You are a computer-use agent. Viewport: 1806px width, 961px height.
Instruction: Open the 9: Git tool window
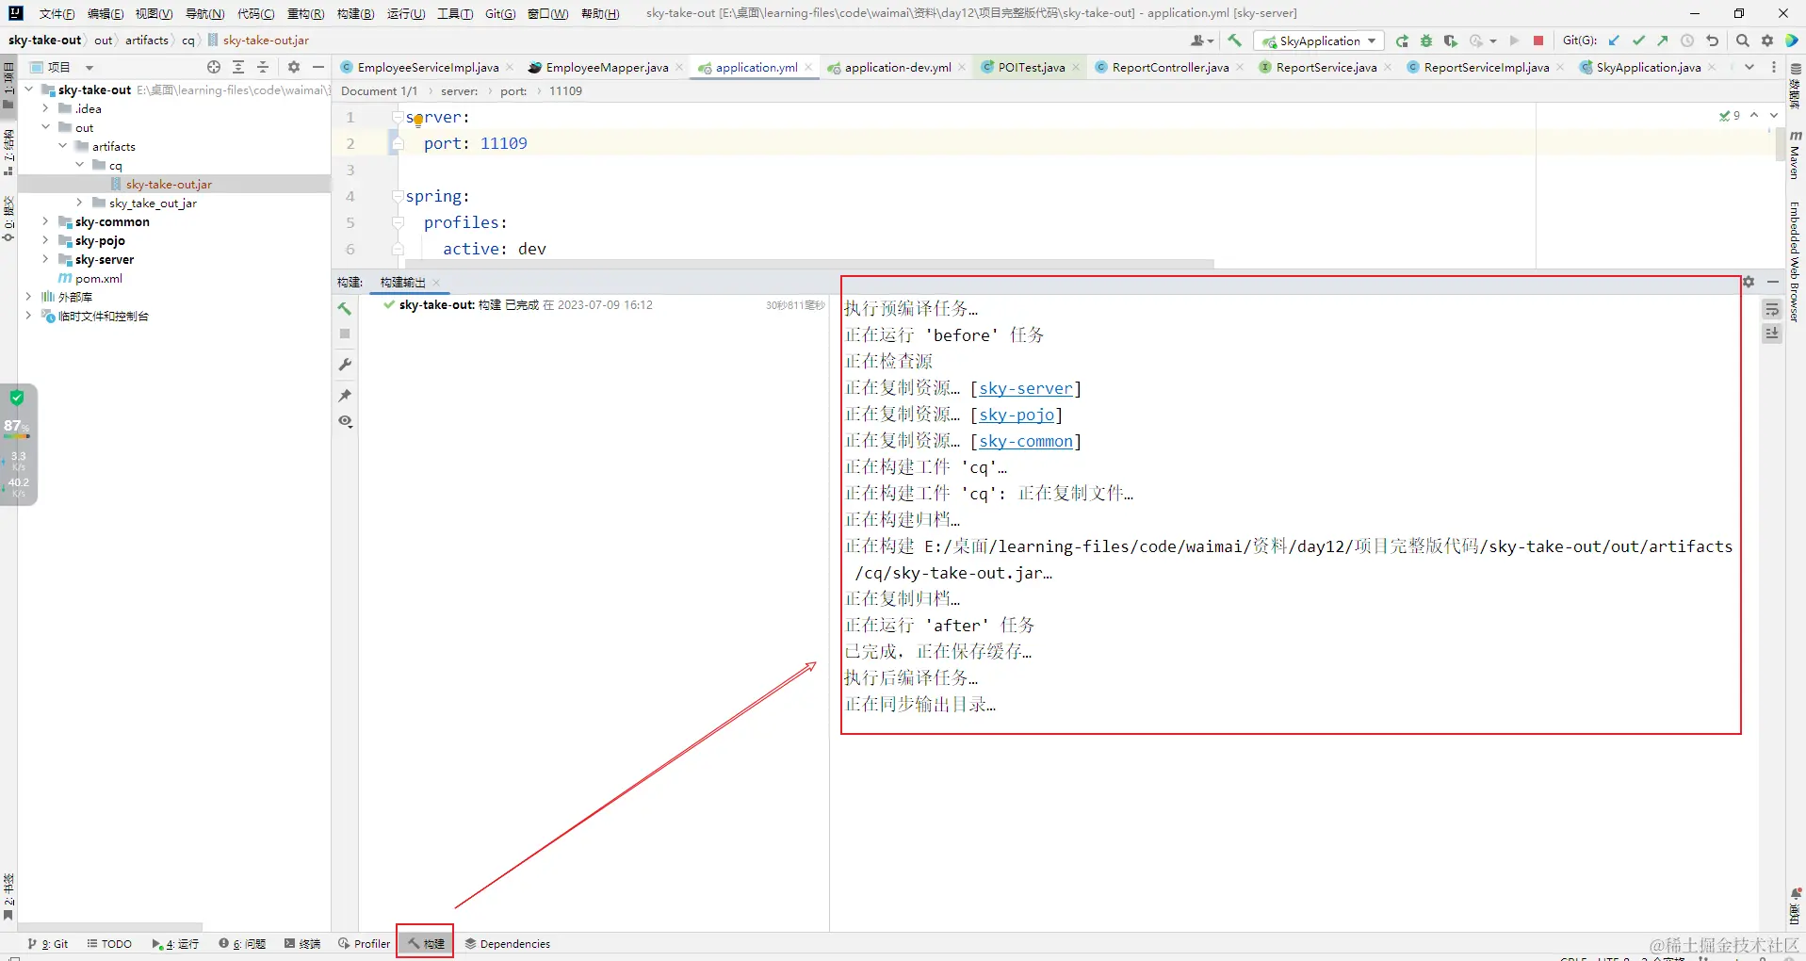click(x=49, y=943)
